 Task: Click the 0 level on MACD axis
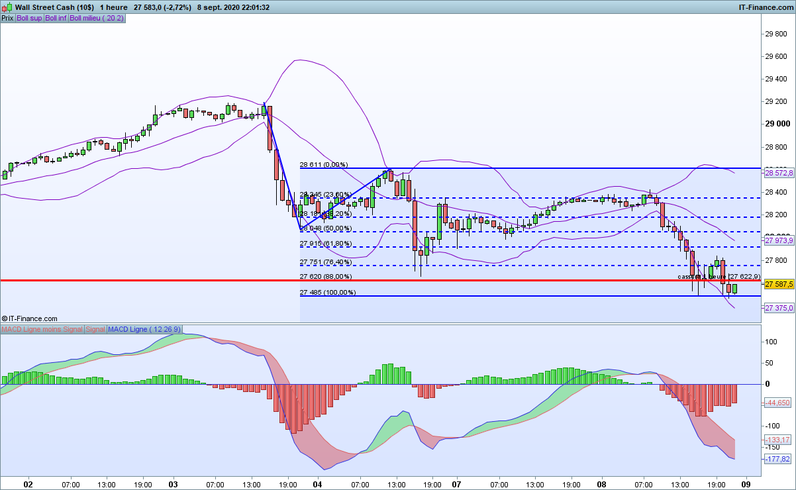tap(768, 384)
